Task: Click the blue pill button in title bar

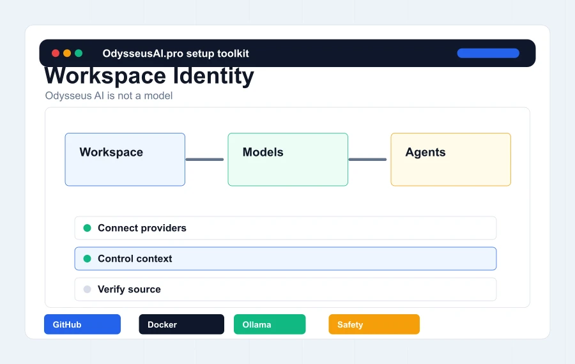Action: pyautogui.click(x=488, y=53)
